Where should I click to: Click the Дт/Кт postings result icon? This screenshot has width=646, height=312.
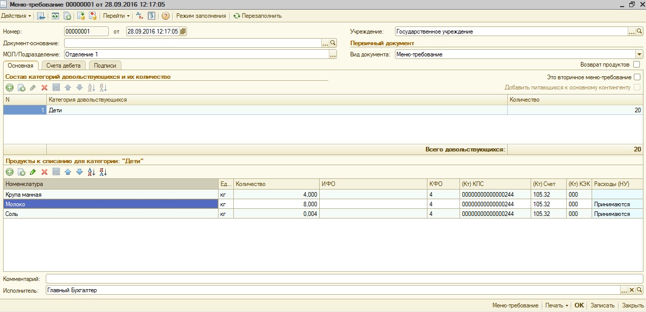141,16
